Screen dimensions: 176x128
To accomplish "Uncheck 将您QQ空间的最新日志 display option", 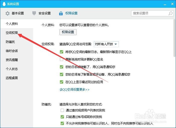I will tap(61, 52).
